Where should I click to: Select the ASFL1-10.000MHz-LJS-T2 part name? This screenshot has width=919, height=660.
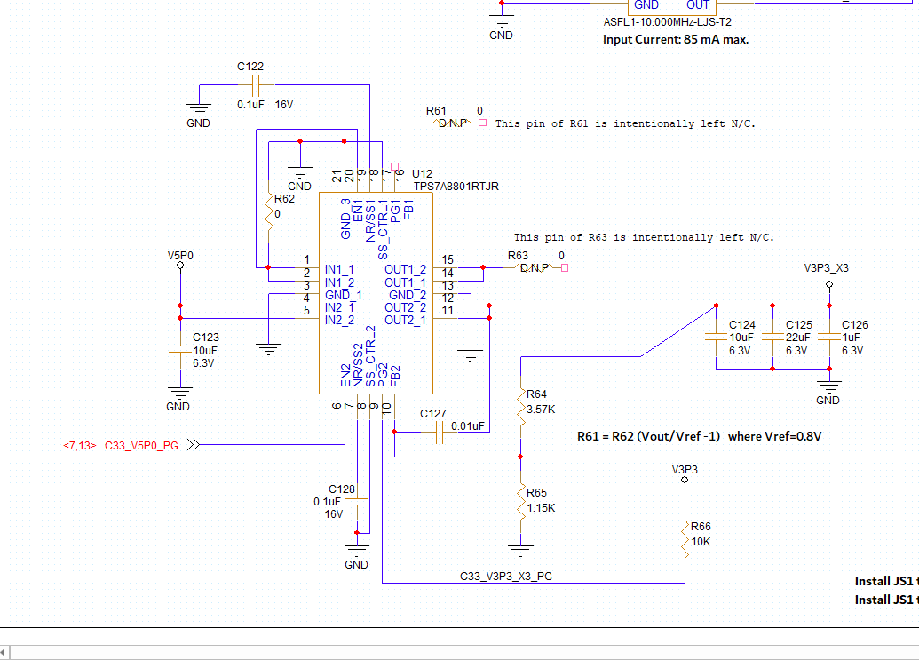[x=668, y=21]
